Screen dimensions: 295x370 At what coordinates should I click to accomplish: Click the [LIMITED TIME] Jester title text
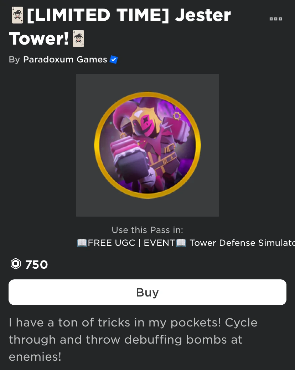click(129, 15)
